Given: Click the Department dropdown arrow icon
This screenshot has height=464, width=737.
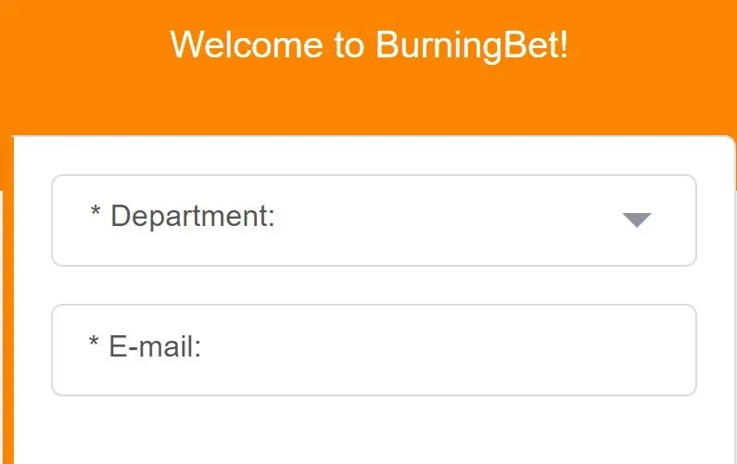Looking at the screenshot, I should click(x=636, y=219).
